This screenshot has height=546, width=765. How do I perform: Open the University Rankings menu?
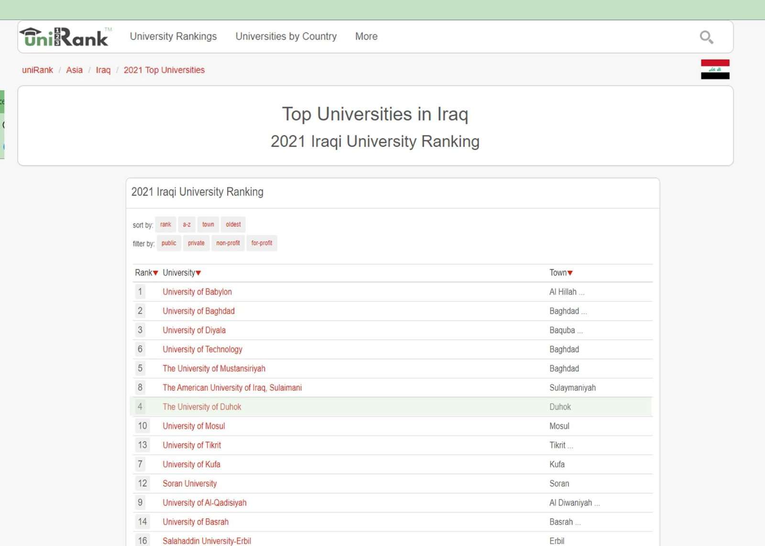point(173,36)
